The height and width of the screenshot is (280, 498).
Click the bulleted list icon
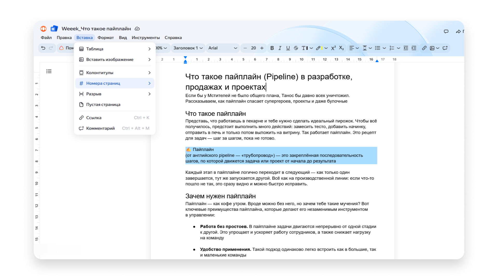tap(378, 48)
